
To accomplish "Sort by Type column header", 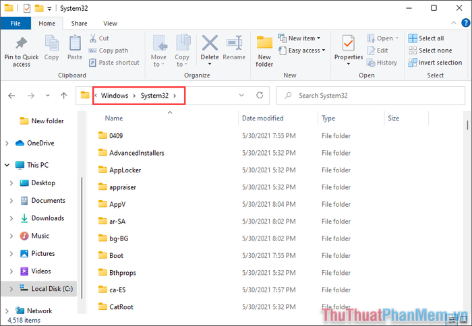I will (x=328, y=118).
